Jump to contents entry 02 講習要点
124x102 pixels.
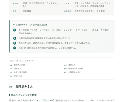coord(15,69)
